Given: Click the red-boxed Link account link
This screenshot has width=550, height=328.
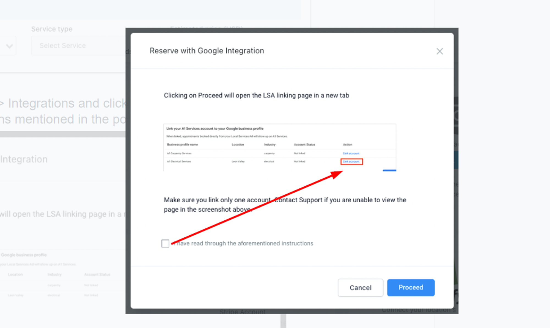Looking at the screenshot, I should point(351,161).
